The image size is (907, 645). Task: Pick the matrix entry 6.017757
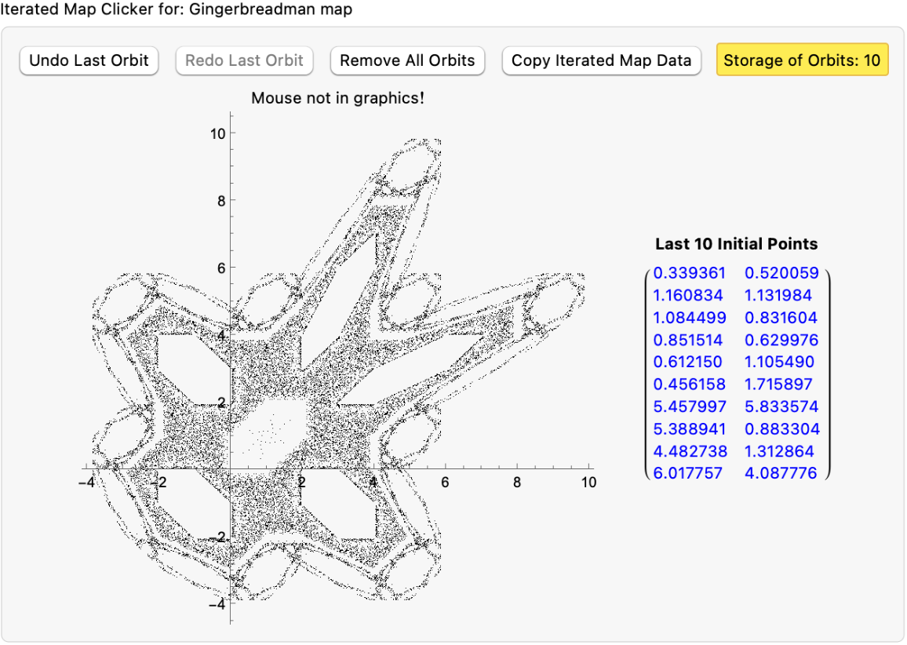pyautogui.click(x=688, y=473)
